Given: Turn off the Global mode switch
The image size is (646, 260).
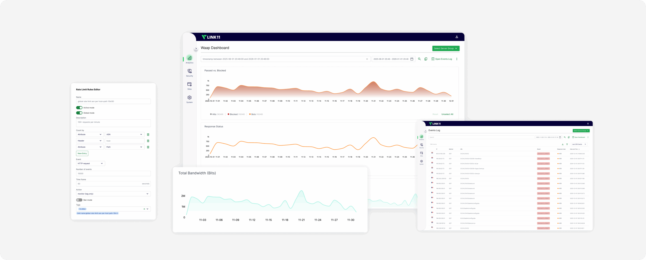Looking at the screenshot, I should point(79,113).
